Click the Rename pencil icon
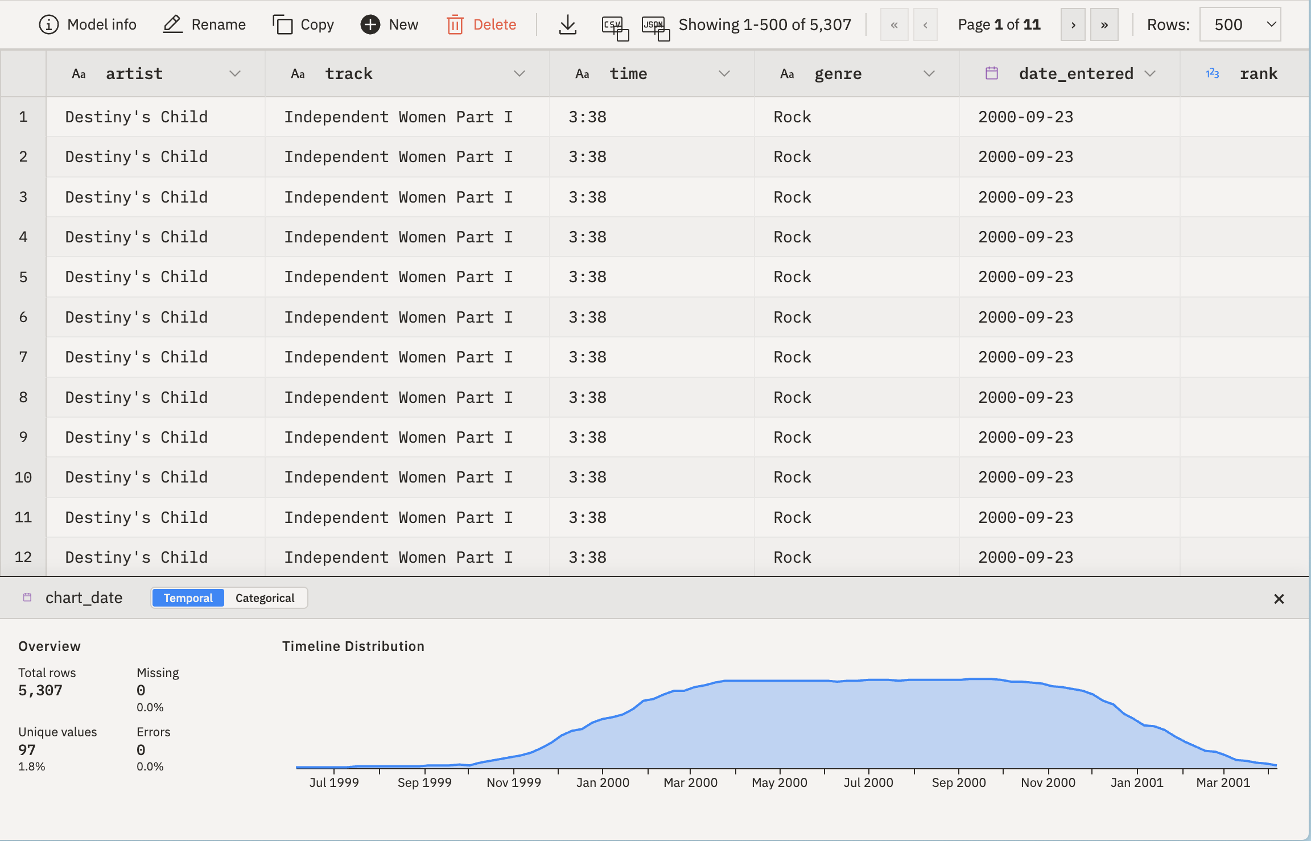Viewport: 1311px width, 841px height. coord(172,24)
